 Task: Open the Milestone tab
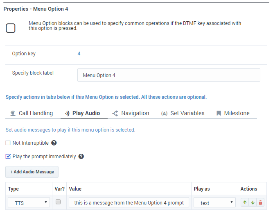(x=232, y=113)
